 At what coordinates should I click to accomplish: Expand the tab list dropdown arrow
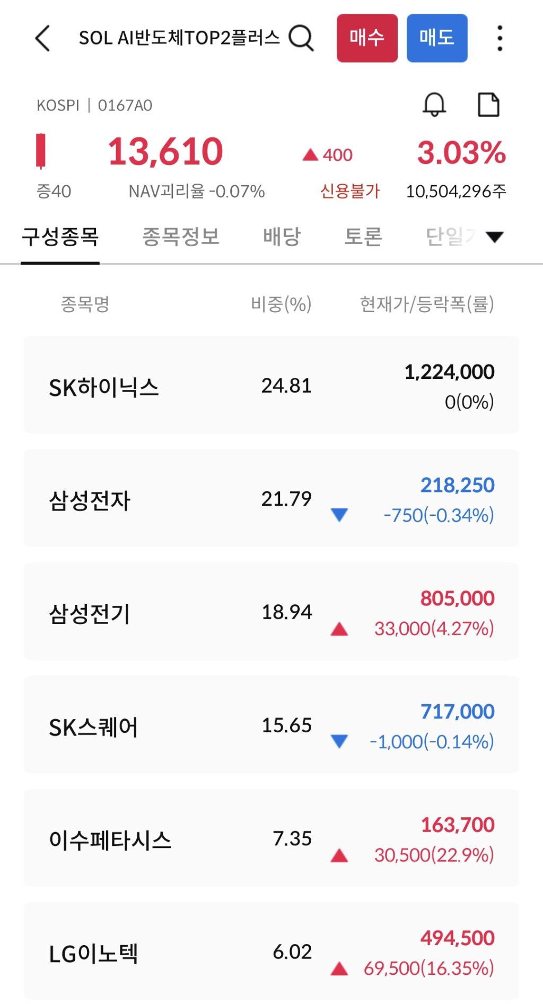[x=495, y=237]
